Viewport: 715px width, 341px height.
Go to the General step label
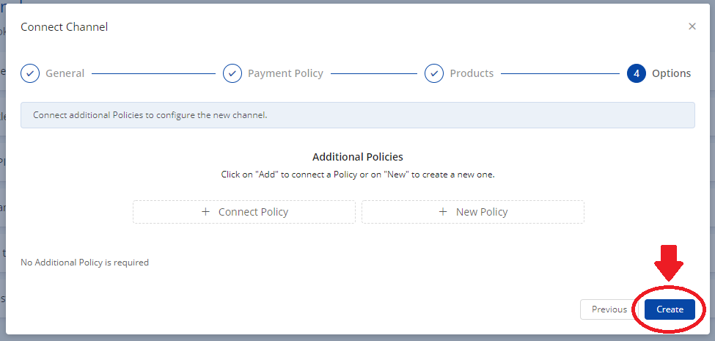pos(65,73)
